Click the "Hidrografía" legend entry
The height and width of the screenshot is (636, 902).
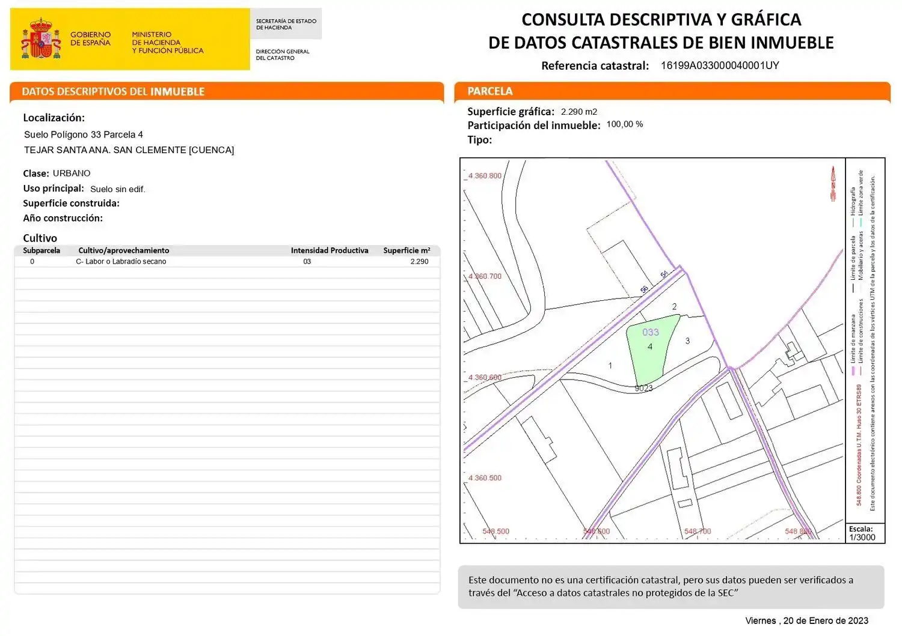pos(853,201)
